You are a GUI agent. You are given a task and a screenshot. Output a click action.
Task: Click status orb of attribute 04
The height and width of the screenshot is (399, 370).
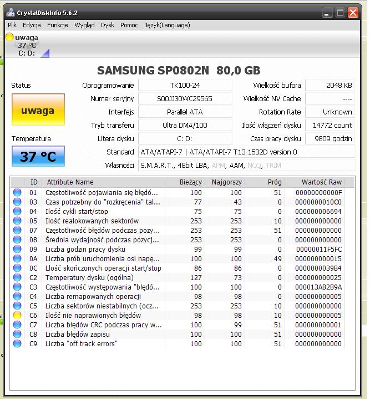tap(17, 211)
